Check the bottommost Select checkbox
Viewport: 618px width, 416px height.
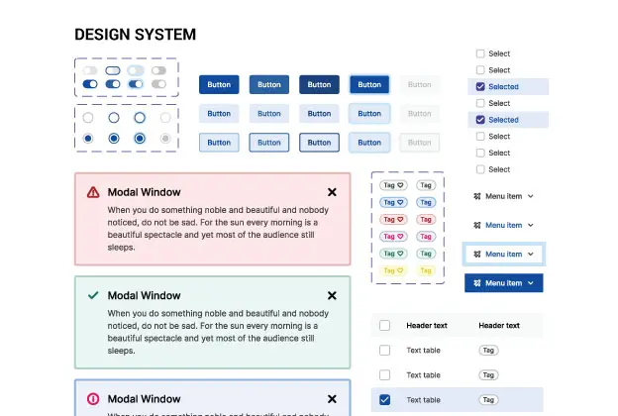click(x=480, y=169)
